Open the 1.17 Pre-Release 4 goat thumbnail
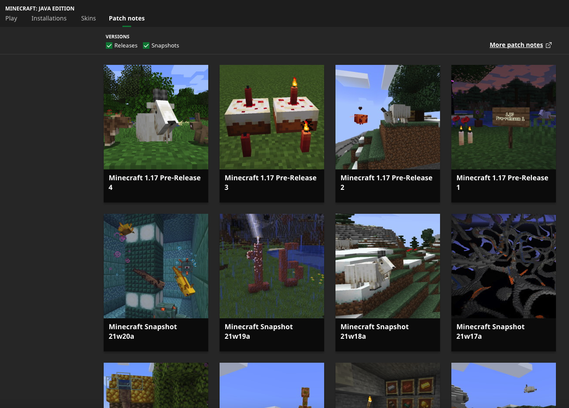569x408 pixels. click(x=156, y=117)
